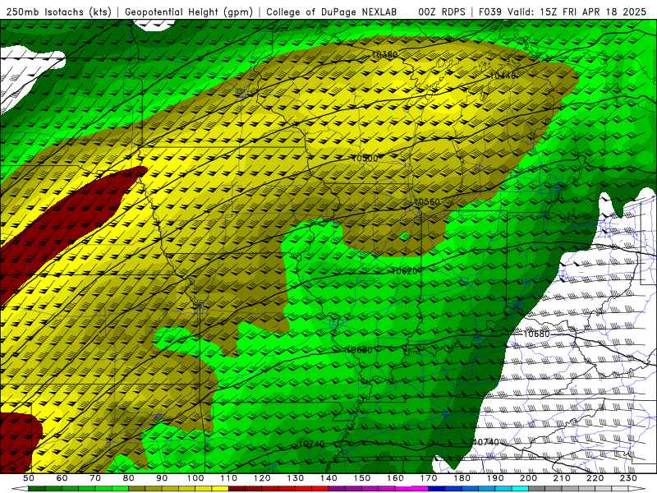Click the bright yellow swatch on color bar
Screen dimensions: 657x493
coord(220,489)
